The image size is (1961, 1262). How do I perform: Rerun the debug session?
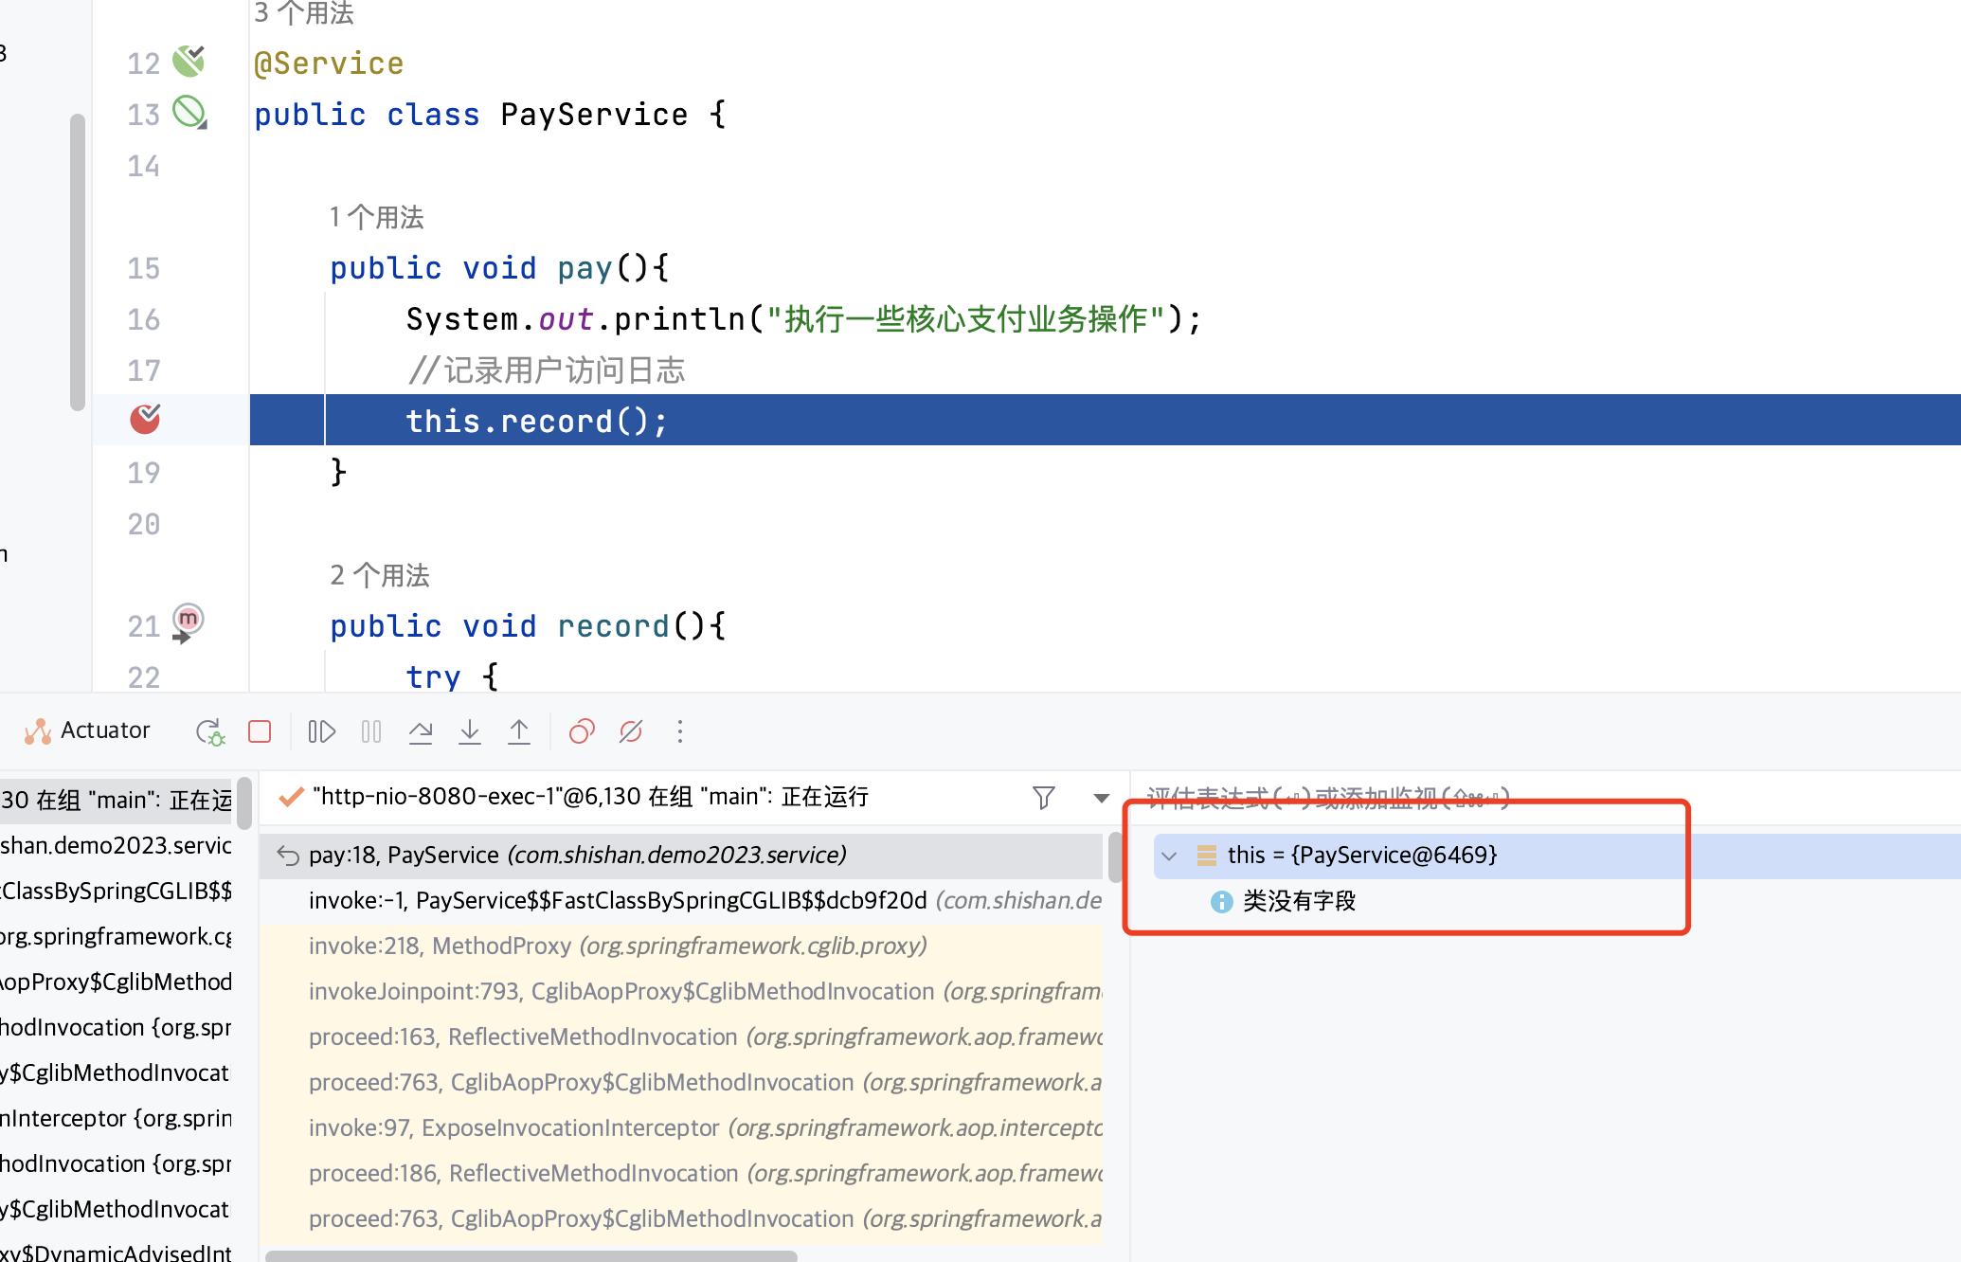click(x=209, y=731)
